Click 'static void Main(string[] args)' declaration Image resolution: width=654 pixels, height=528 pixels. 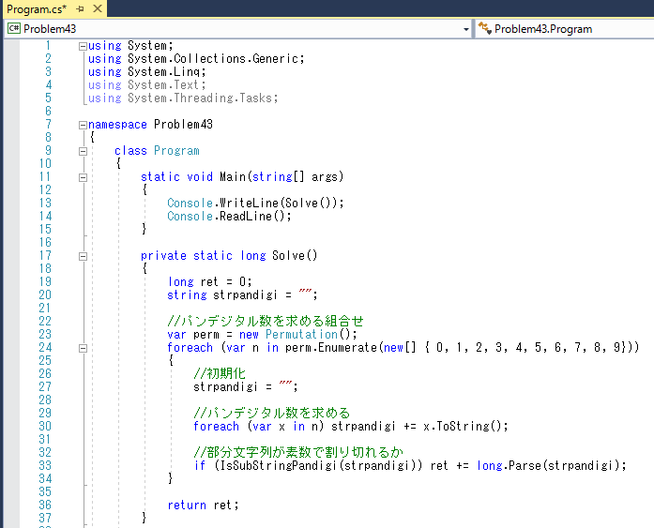coord(242,176)
